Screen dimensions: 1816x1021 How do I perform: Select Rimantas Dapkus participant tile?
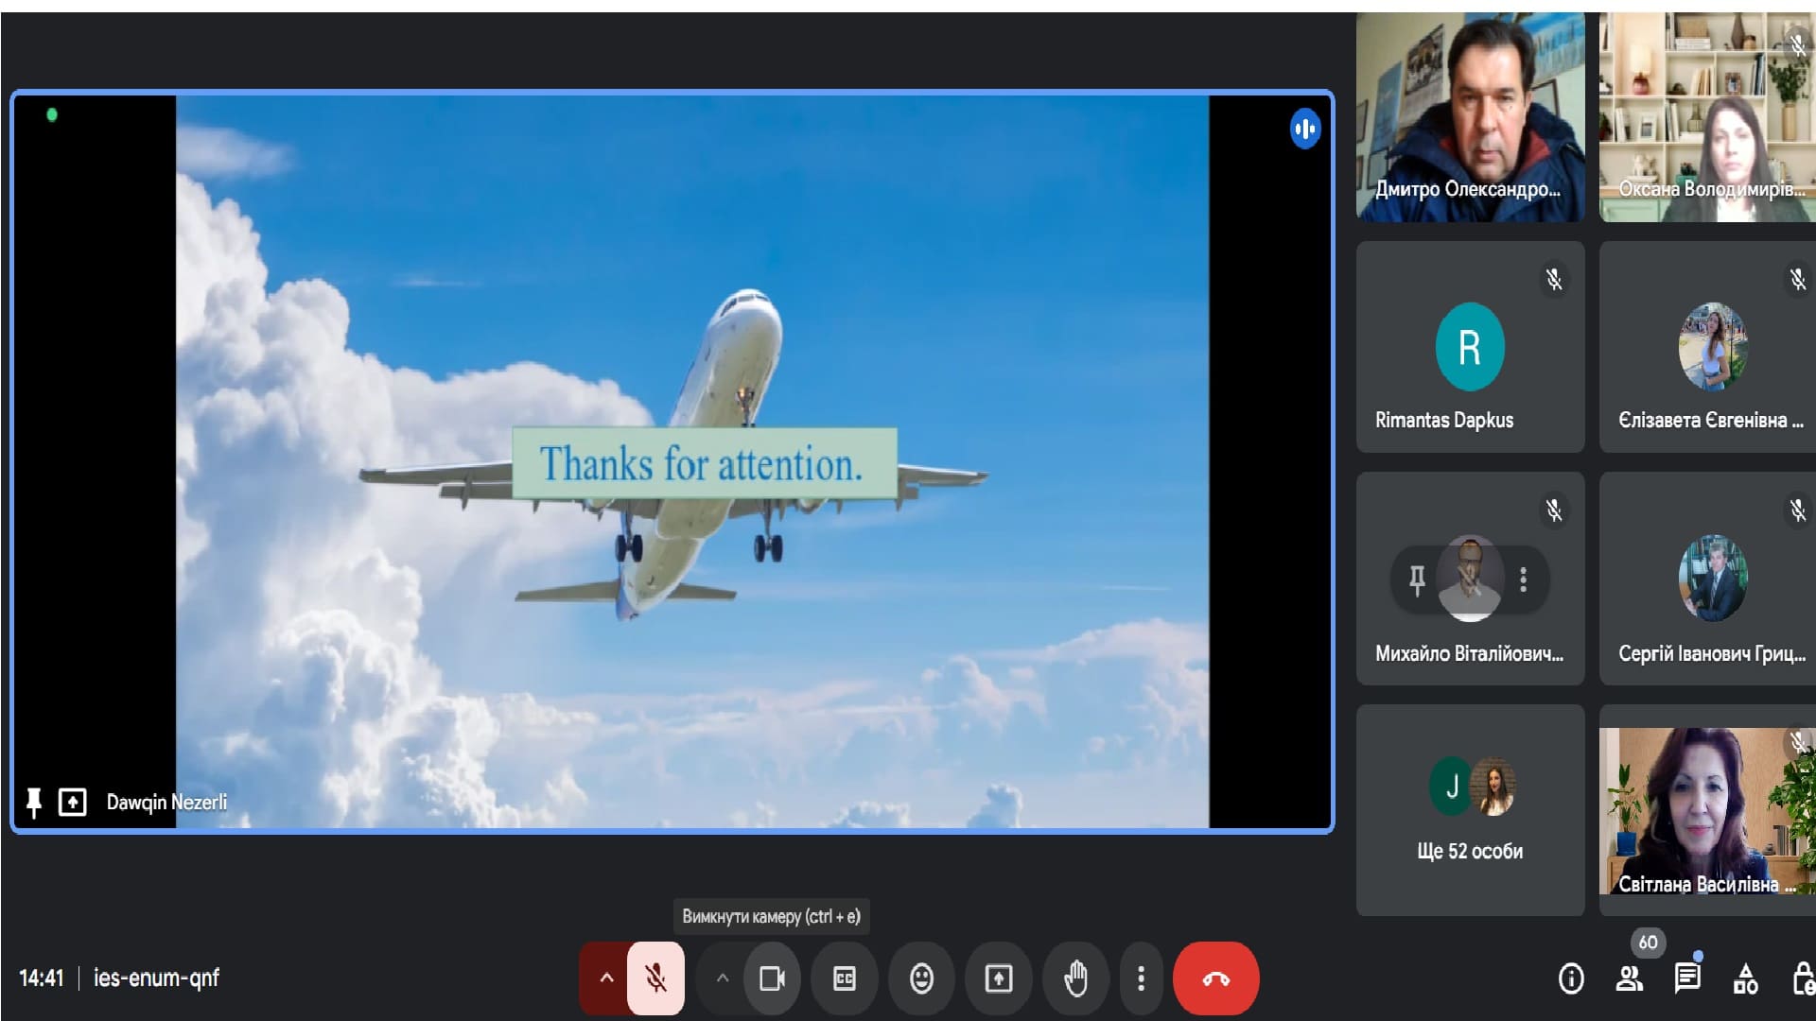[1470, 347]
